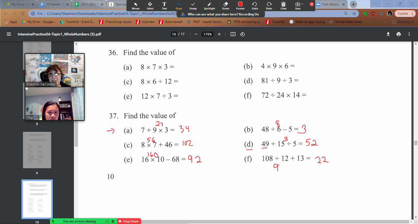Select the Mouse annotation tool
The image size is (418, 224).
(x=136, y=6)
